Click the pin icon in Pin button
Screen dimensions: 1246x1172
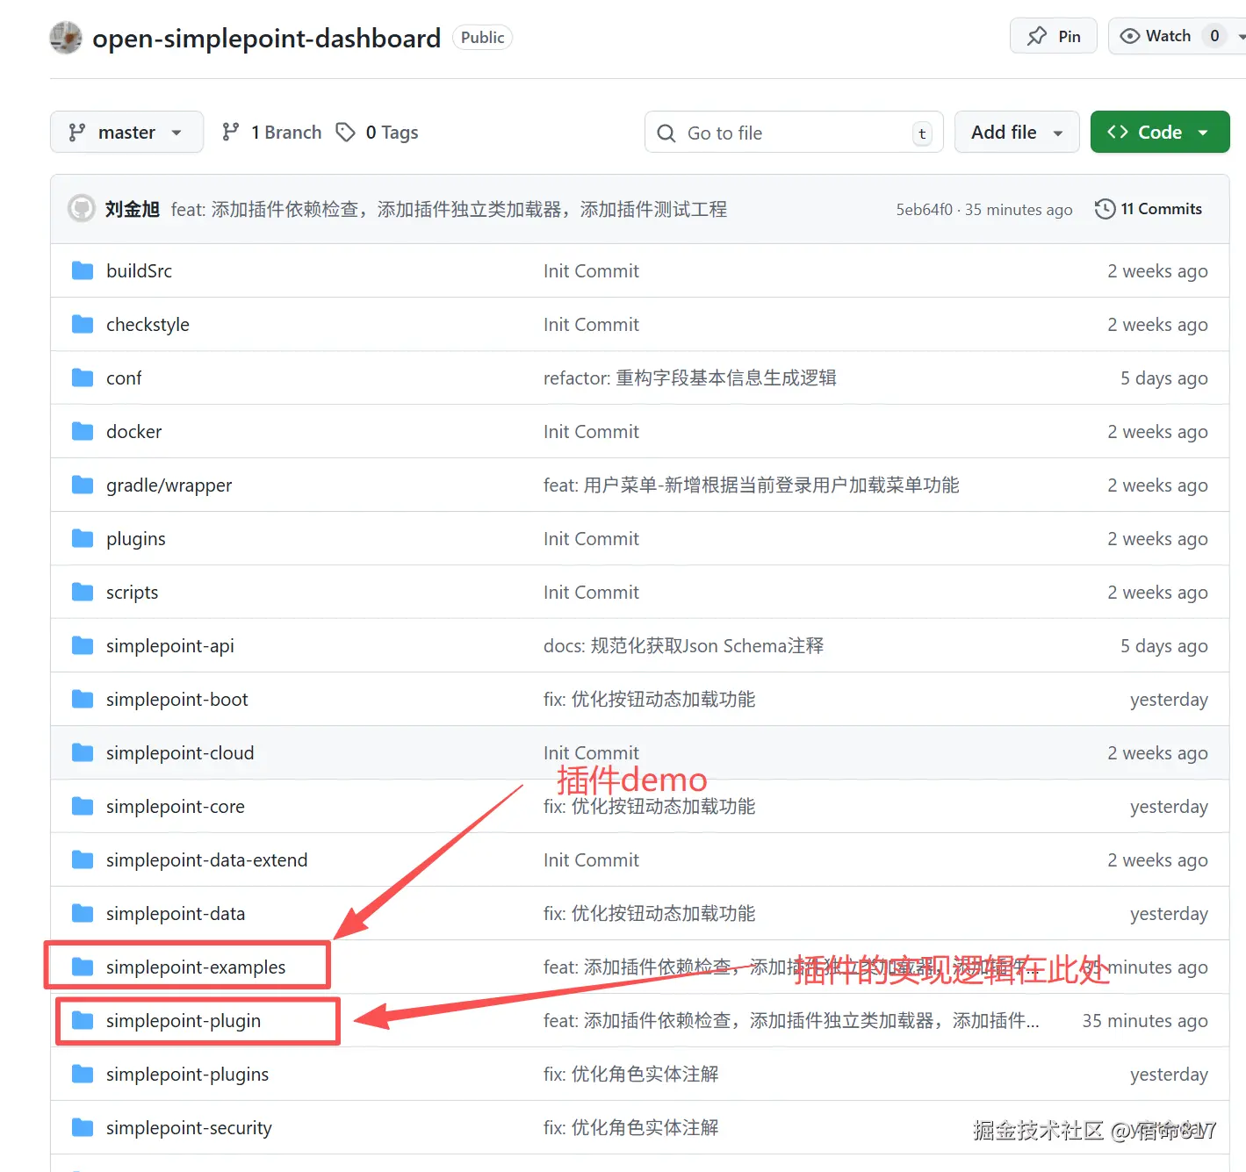click(x=1037, y=36)
